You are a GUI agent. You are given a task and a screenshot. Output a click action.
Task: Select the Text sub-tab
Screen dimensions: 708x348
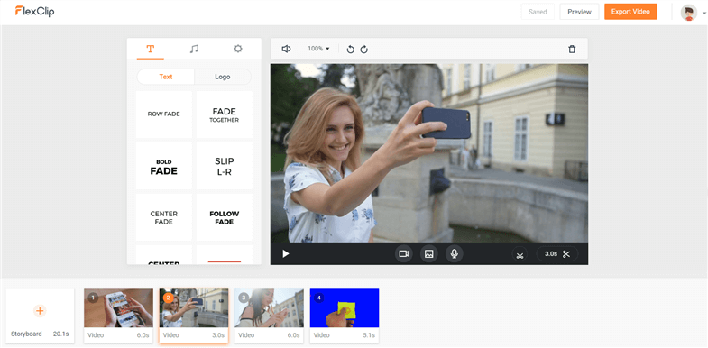(166, 77)
